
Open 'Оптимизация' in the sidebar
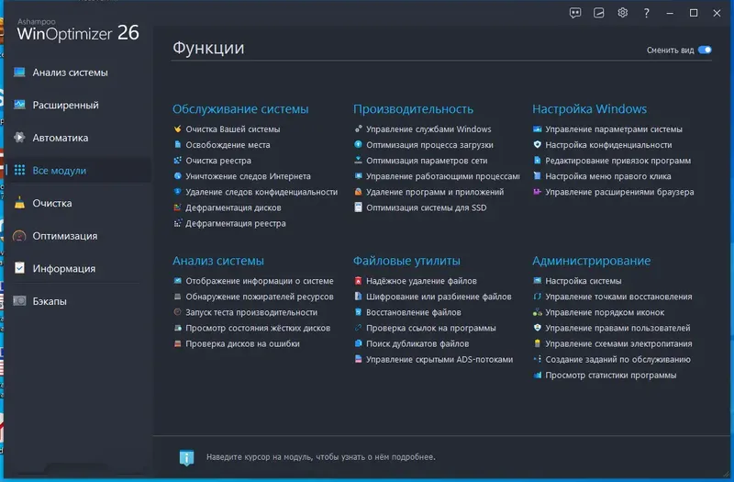(x=64, y=236)
